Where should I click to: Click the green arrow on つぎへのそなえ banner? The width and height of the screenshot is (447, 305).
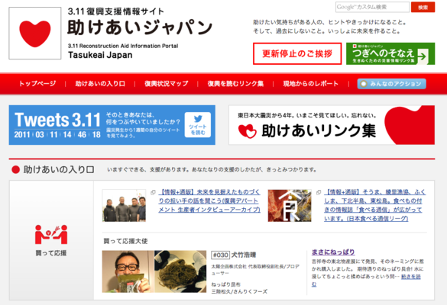click(423, 56)
